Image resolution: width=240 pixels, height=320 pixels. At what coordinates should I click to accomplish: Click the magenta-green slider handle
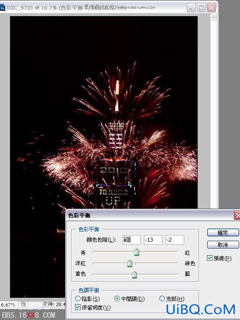pyautogui.click(x=130, y=263)
